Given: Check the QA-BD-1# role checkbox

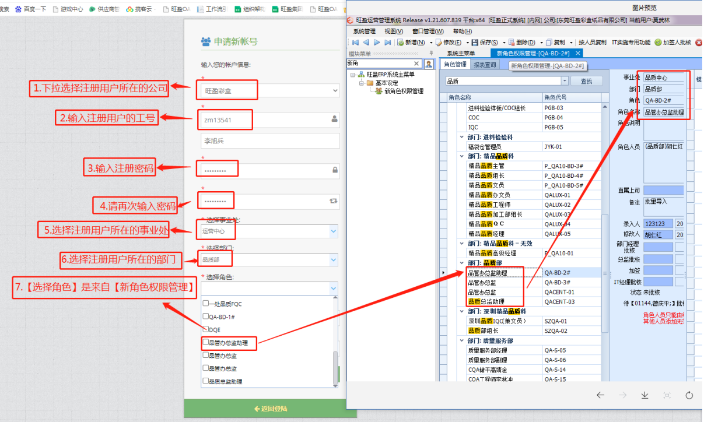Looking at the screenshot, I should click(x=205, y=316).
